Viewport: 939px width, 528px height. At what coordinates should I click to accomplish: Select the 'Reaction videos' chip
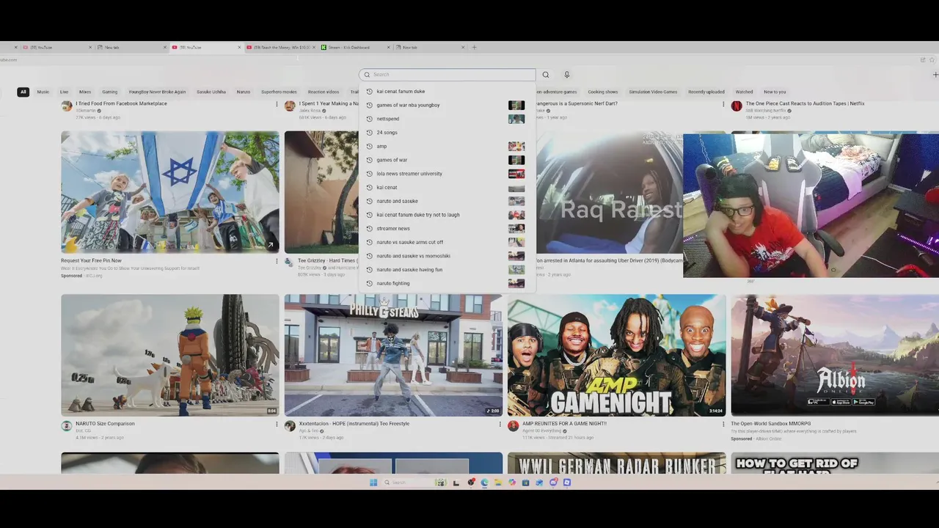pos(324,92)
